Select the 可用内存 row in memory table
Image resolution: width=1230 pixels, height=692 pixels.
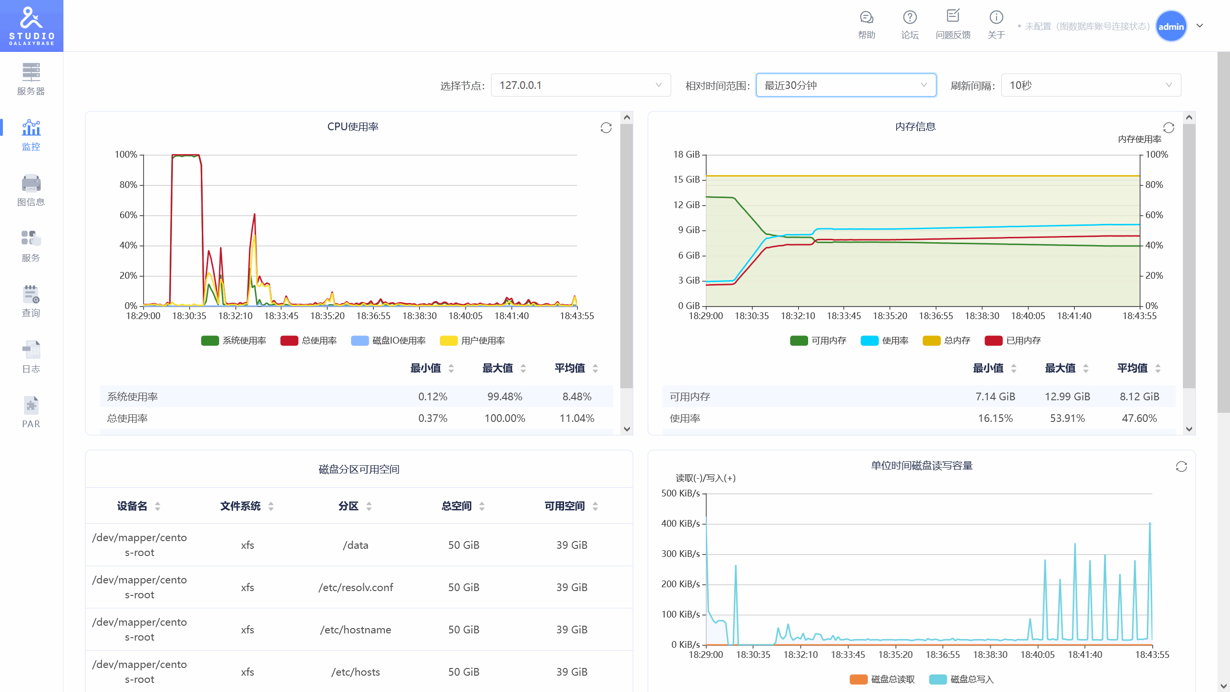[x=919, y=396]
